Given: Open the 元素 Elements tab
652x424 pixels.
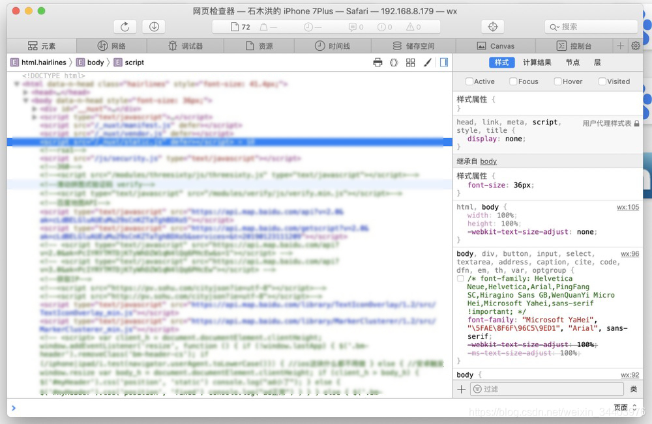Looking at the screenshot, I should pyautogui.click(x=42, y=46).
